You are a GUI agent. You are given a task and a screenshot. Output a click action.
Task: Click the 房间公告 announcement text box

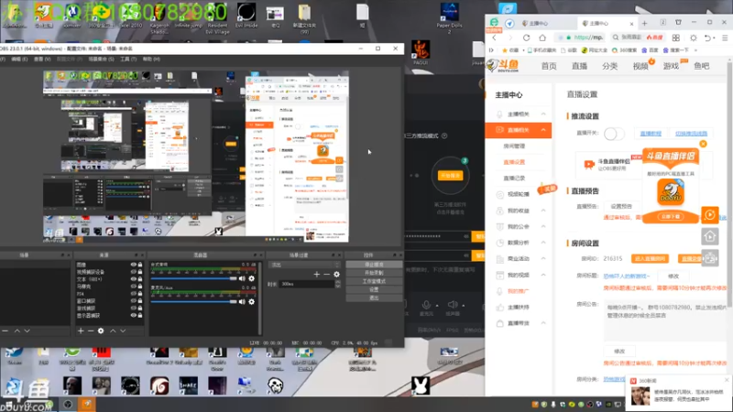coord(666,320)
